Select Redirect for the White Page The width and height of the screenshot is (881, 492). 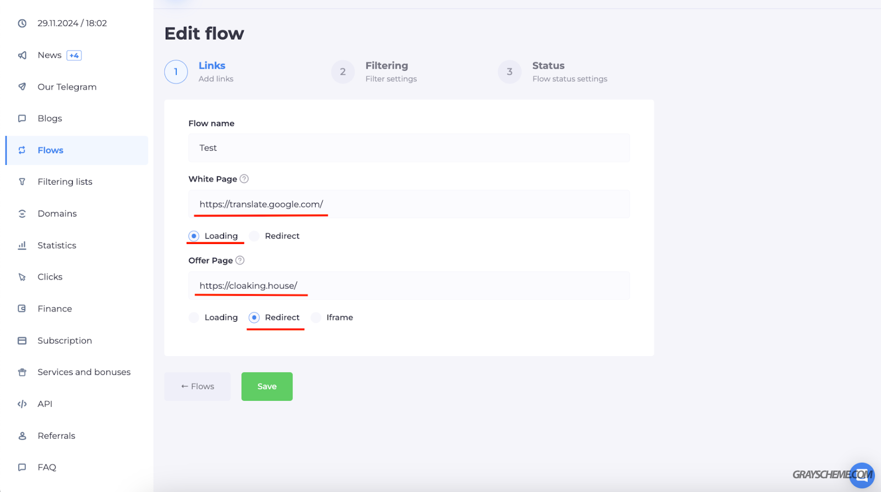coord(254,236)
